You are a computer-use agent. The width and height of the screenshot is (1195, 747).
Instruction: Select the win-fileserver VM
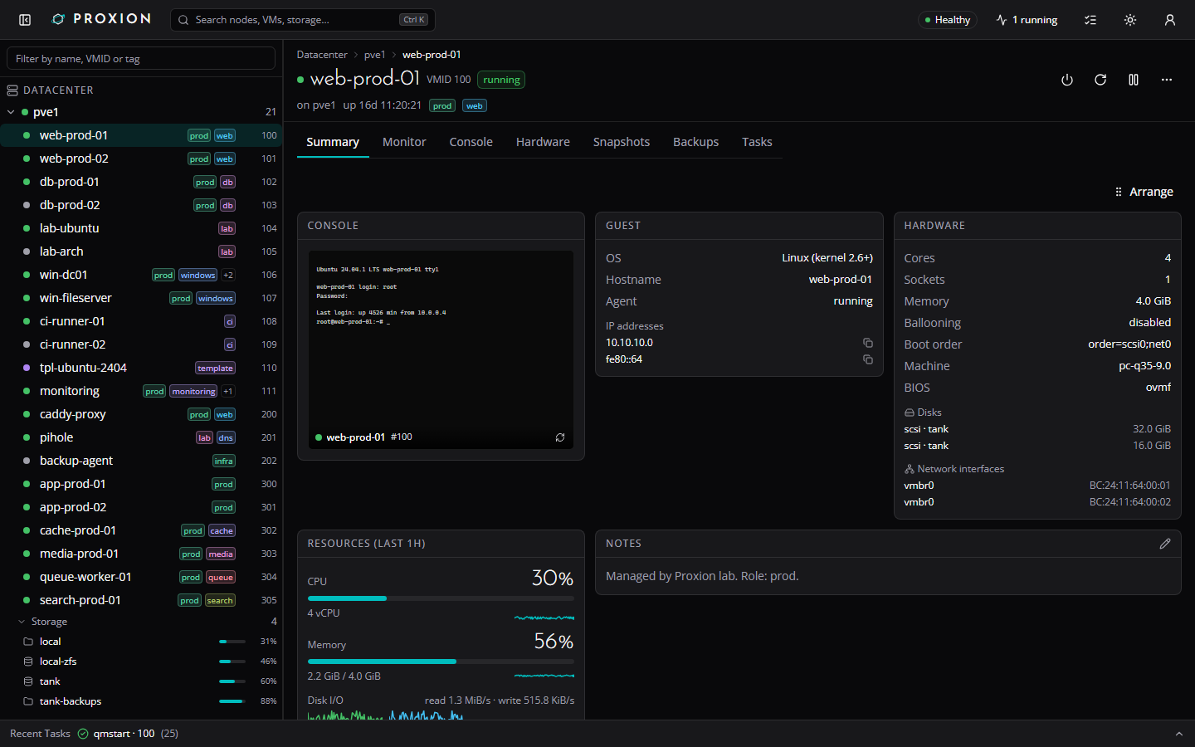coord(141,298)
